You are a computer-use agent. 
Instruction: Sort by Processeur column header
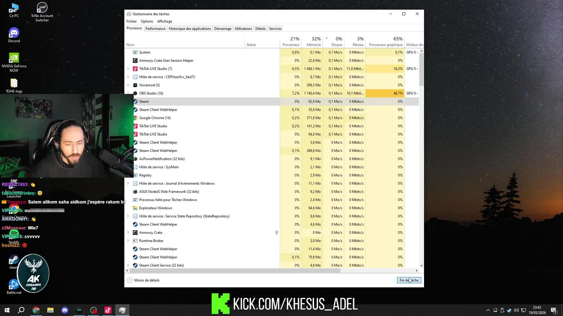[291, 42]
